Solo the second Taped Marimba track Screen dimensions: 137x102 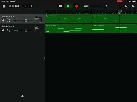coord(9,30)
